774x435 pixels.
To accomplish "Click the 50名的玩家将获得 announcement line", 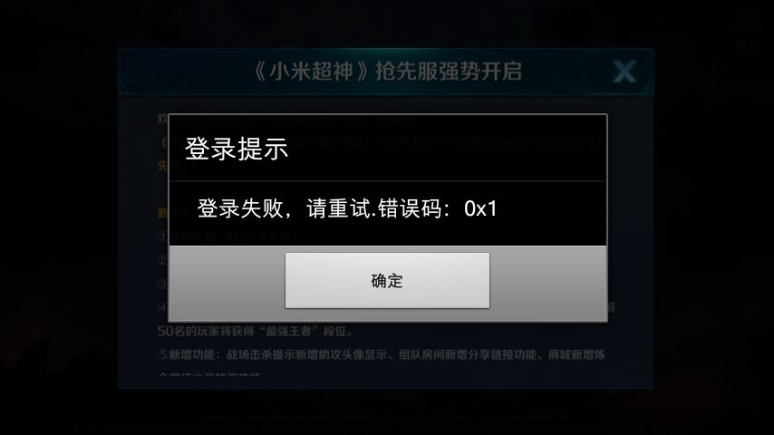I will coord(255,332).
